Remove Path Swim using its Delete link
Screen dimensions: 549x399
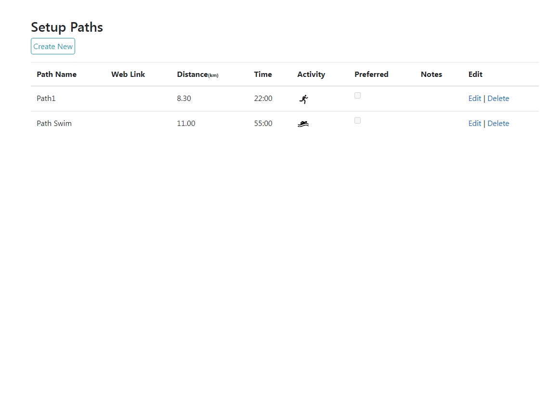tap(498, 124)
